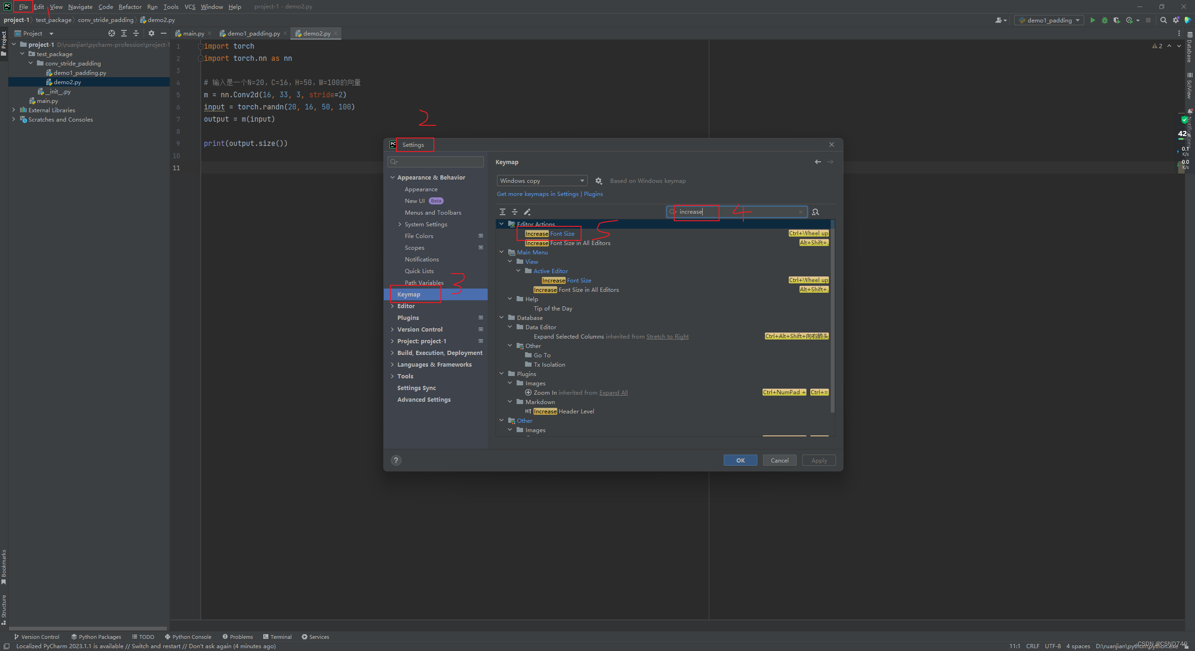Open the Windows copy keymap dropdown
This screenshot has width=1195, height=651.
[541, 181]
